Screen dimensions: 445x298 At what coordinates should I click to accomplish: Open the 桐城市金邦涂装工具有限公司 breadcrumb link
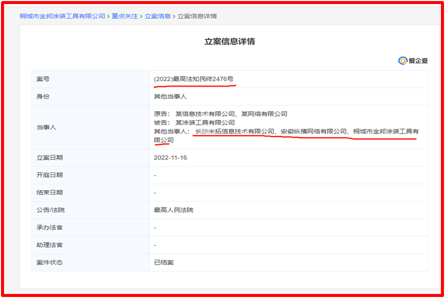point(62,16)
